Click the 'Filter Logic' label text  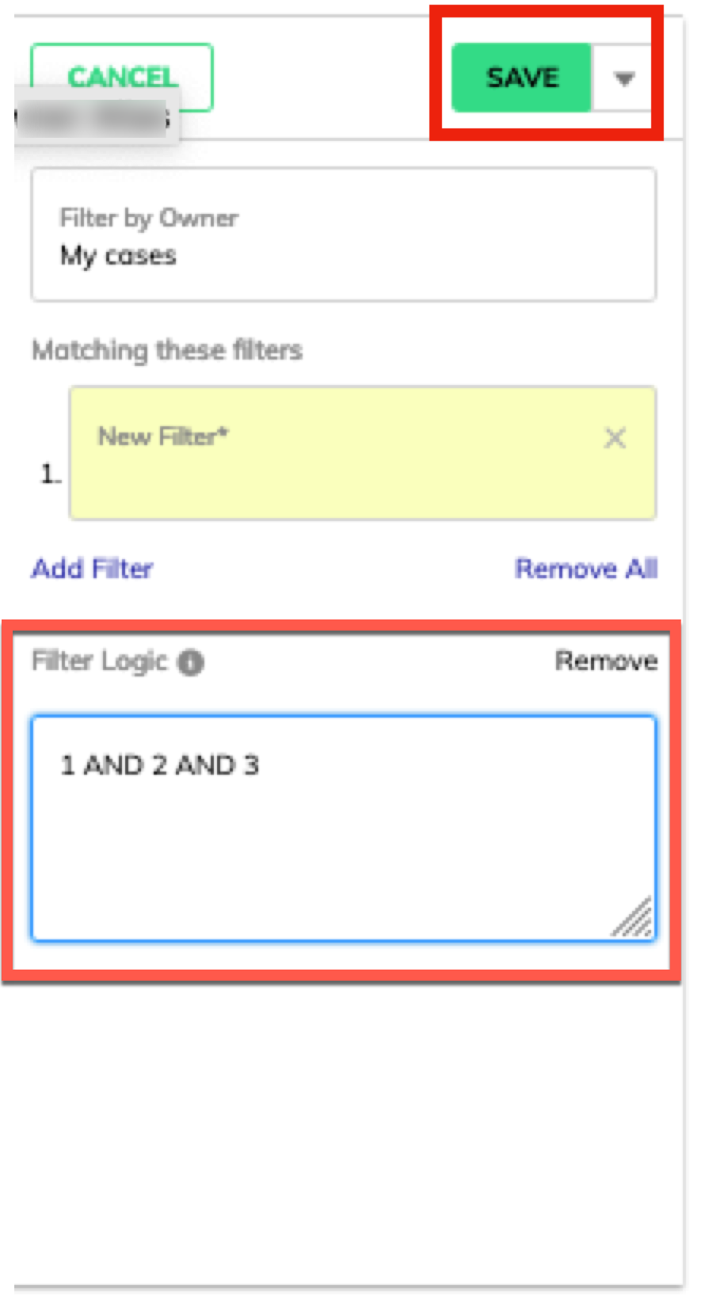tap(100, 661)
